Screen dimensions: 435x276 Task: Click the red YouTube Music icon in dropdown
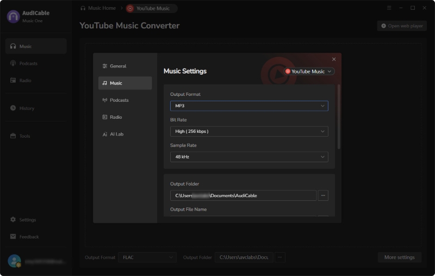288,71
